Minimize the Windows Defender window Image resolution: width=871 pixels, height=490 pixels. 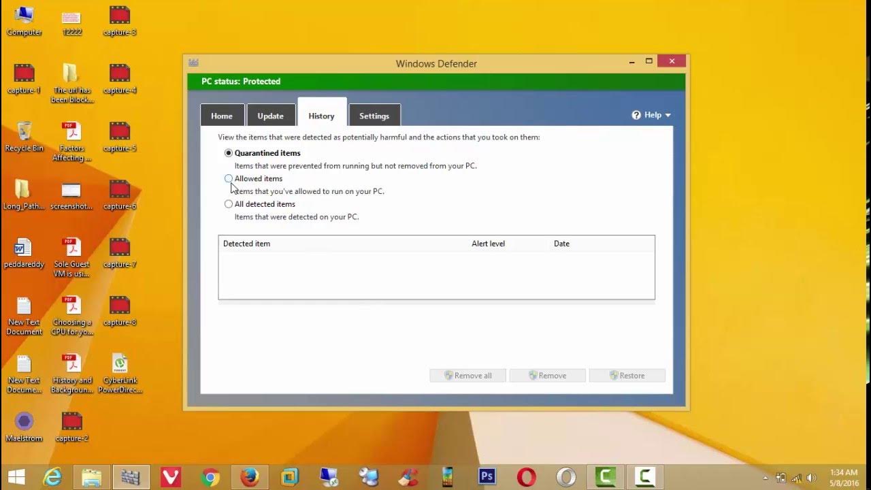631,61
